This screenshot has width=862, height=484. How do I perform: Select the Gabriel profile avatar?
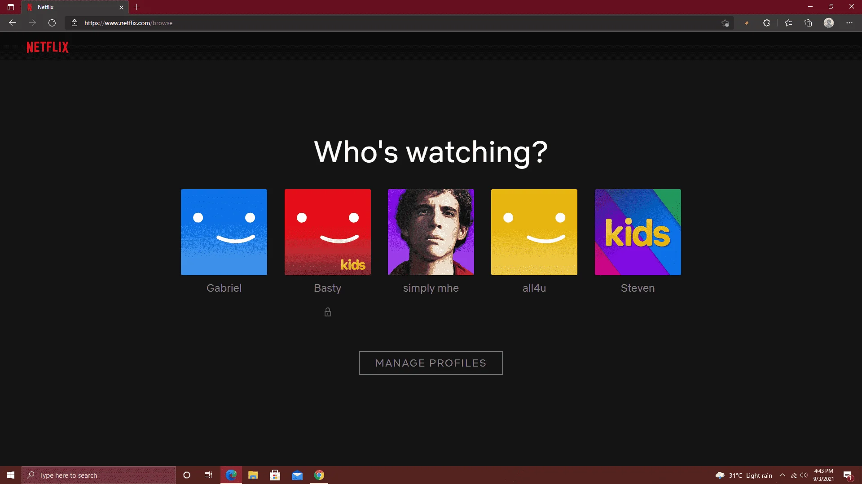tap(224, 232)
